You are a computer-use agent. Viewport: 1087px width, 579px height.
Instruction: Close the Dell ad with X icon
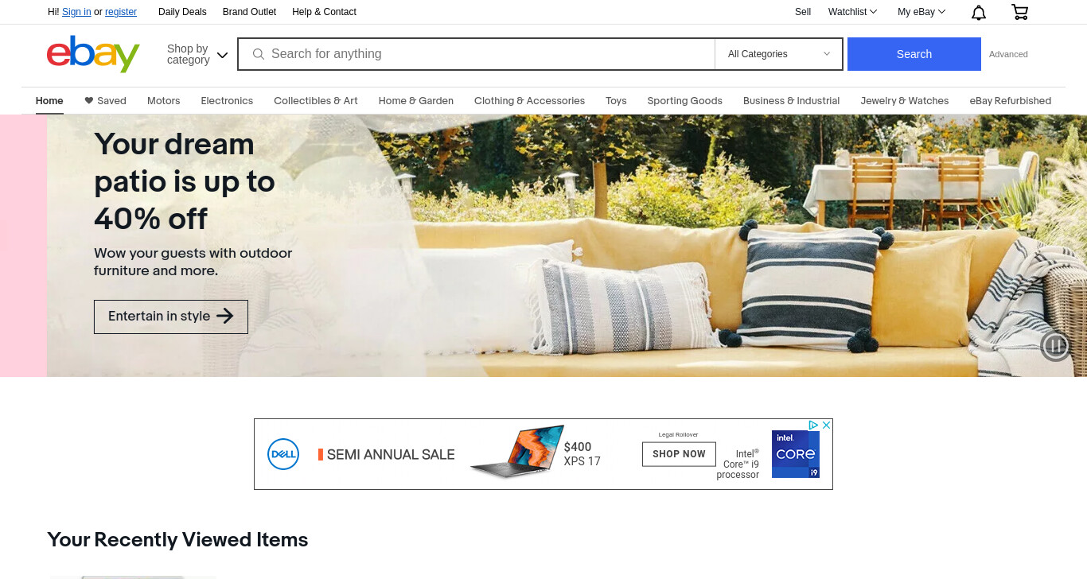click(x=826, y=426)
